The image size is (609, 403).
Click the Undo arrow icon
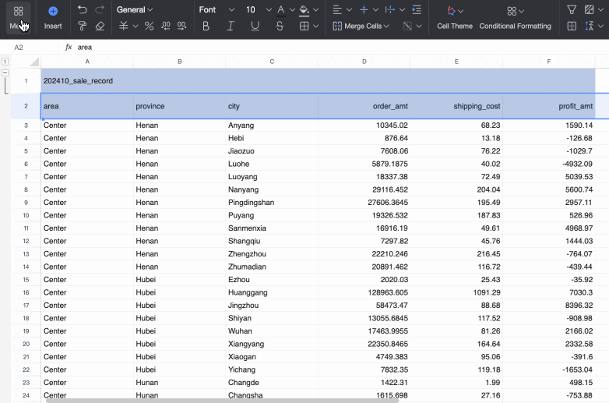point(83,10)
